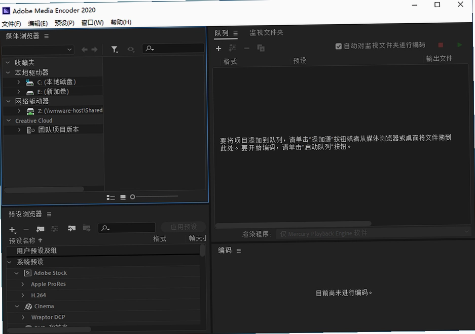Go forward in the media browser
The image size is (475, 334).
[x=94, y=49]
